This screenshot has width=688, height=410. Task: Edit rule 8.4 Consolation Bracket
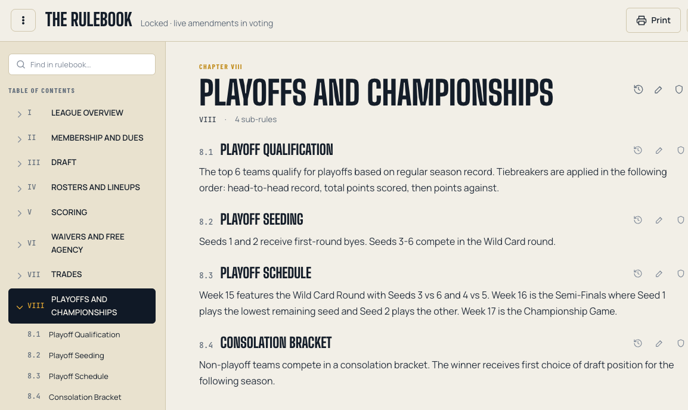point(659,343)
